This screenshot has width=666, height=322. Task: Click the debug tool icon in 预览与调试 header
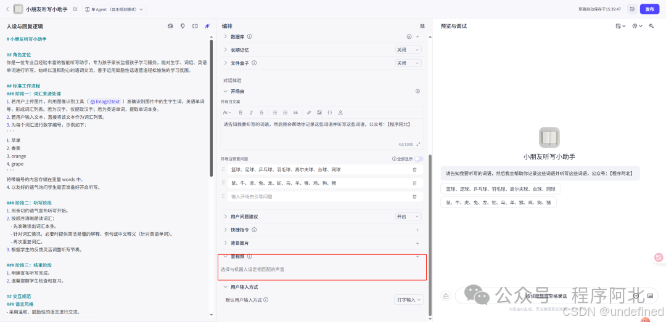click(651, 26)
